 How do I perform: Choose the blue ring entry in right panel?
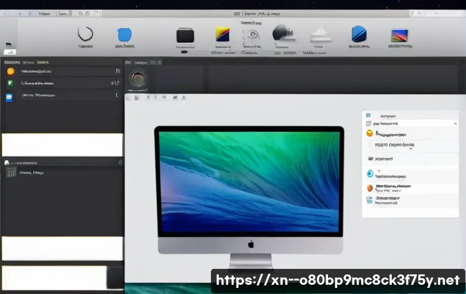370,174
